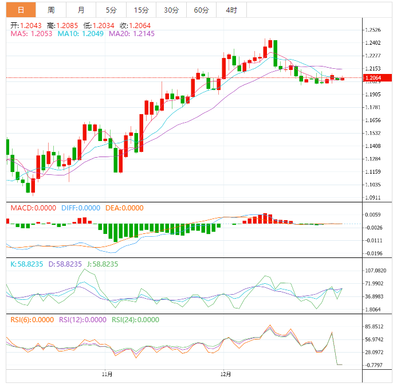
Task: Click the J:58.8235 indicator label
Action: point(103,264)
